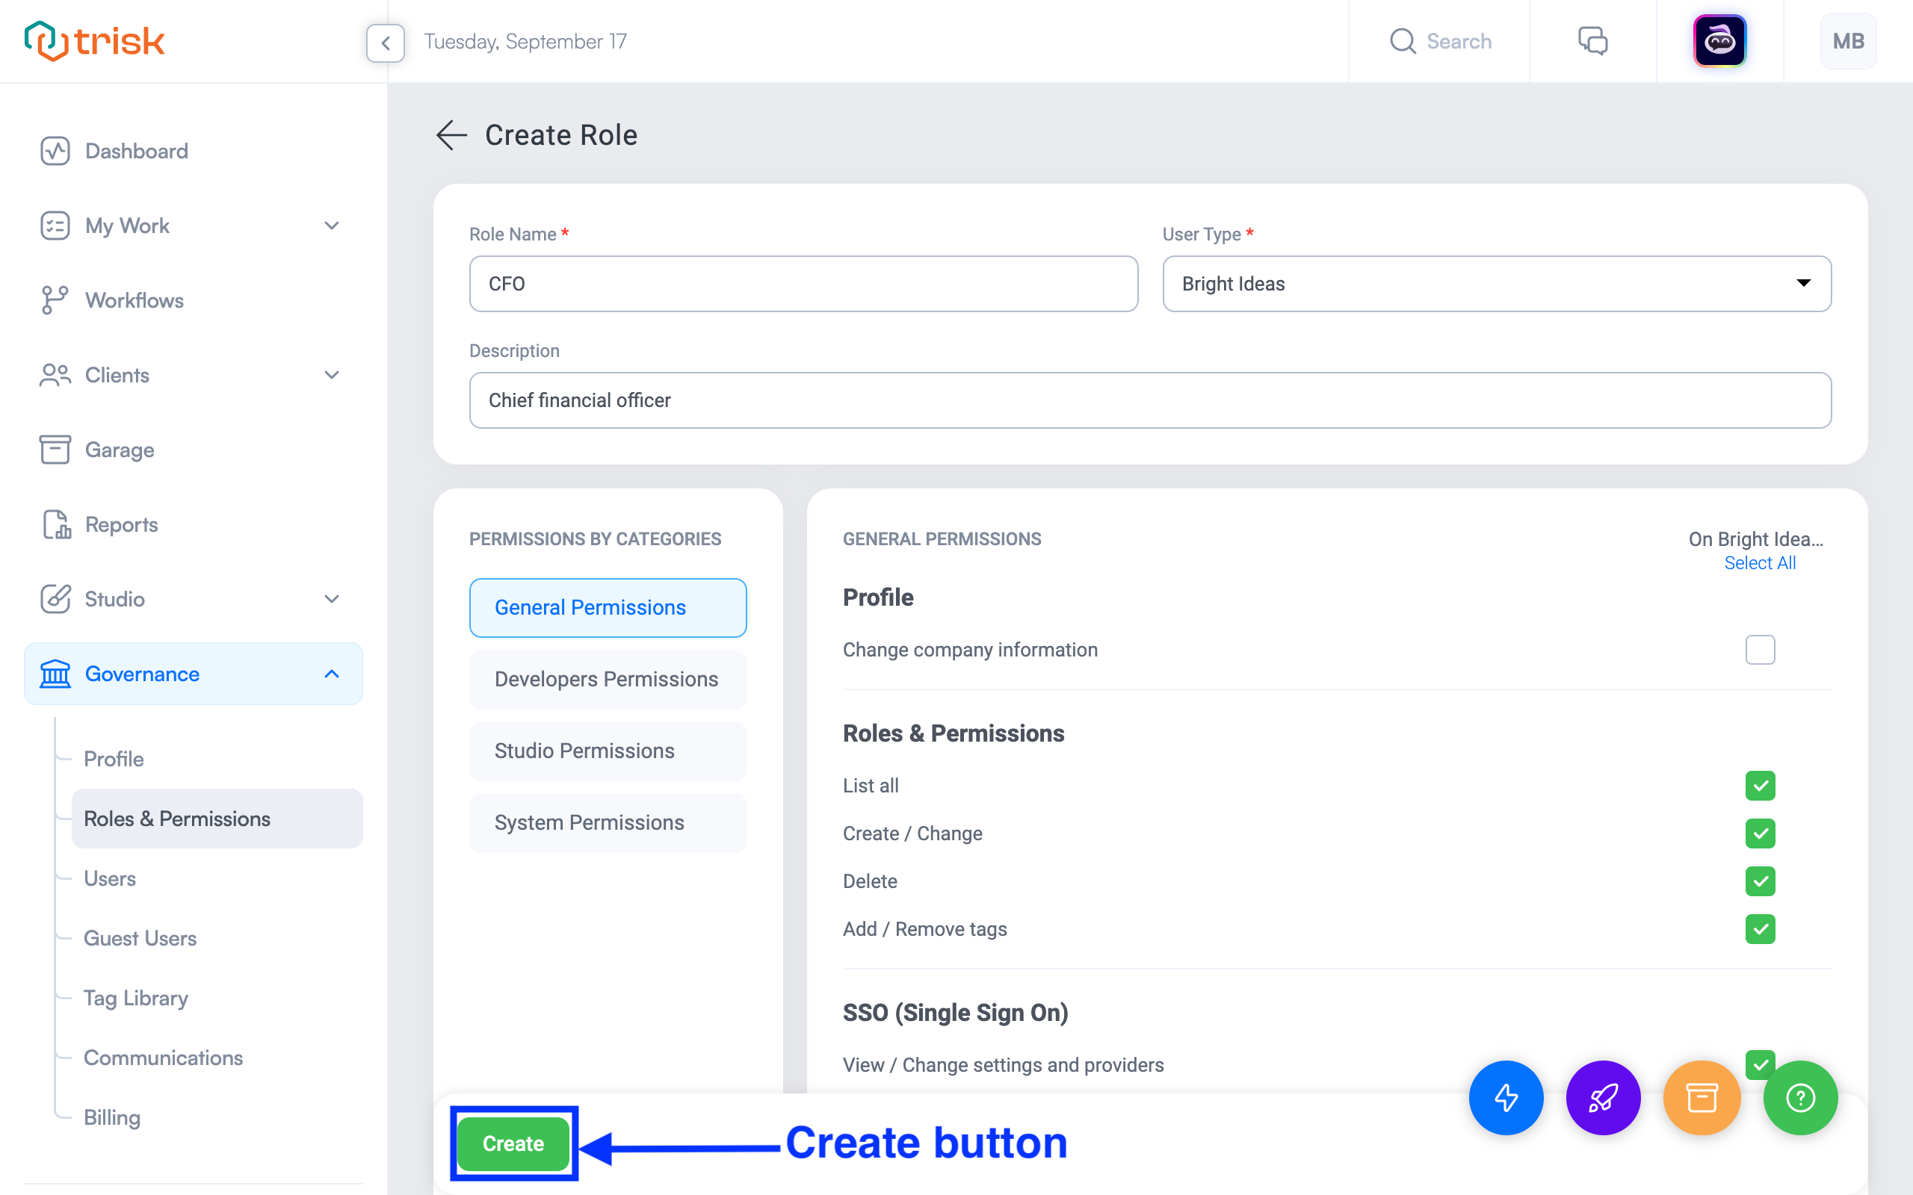Click the help question mark icon
The image size is (1913, 1195).
[1800, 1097]
